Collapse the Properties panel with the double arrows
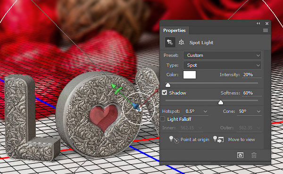The width and height of the screenshot is (283, 174). coord(258,24)
